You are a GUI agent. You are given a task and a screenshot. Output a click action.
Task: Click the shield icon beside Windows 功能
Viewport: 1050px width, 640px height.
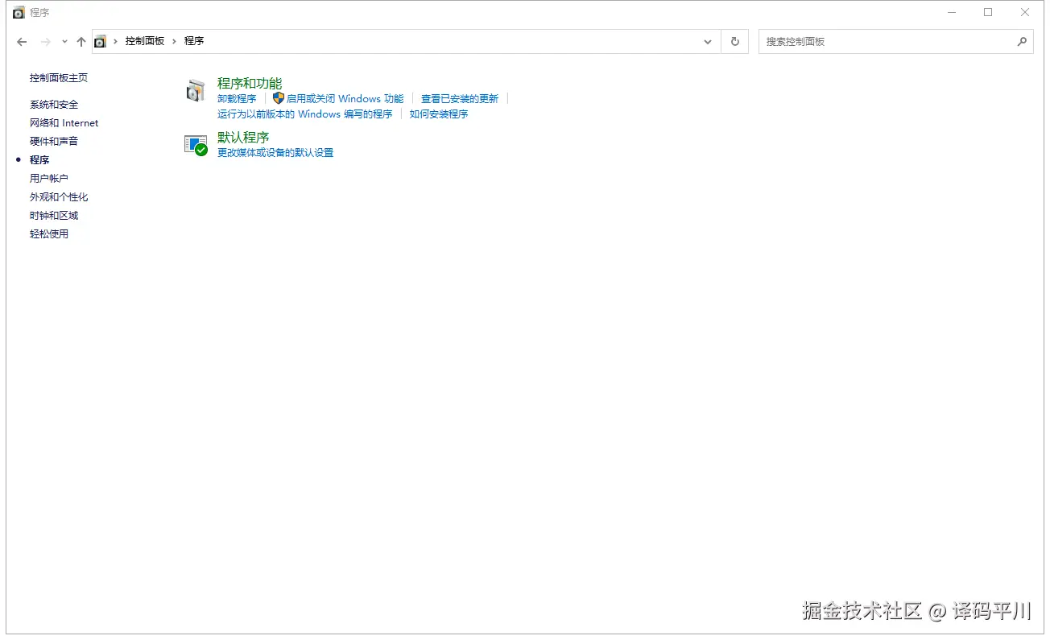point(279,98)
